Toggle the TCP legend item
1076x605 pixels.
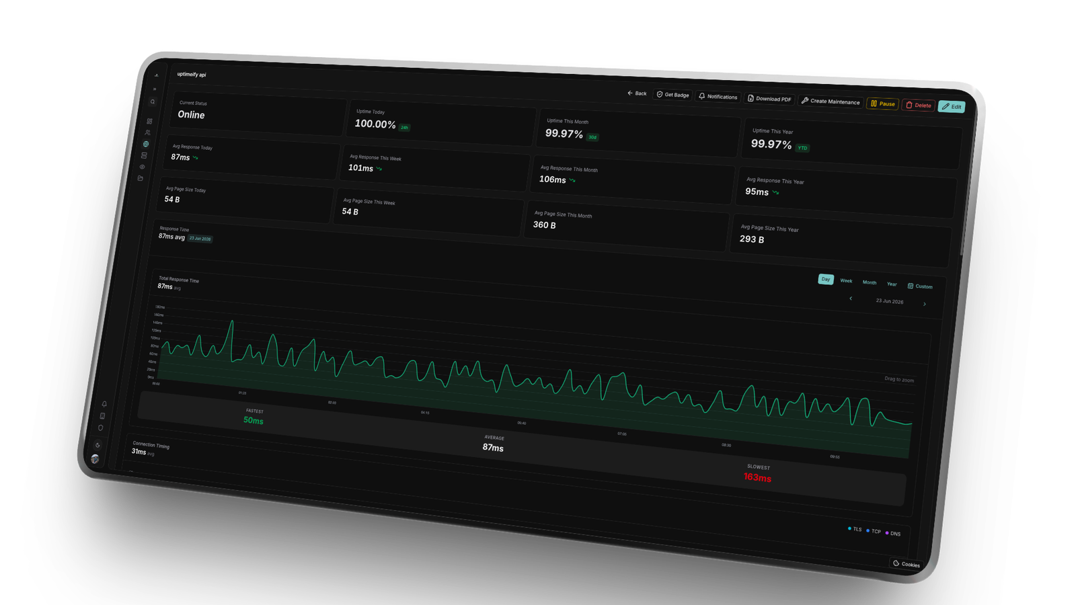[874, 531]
